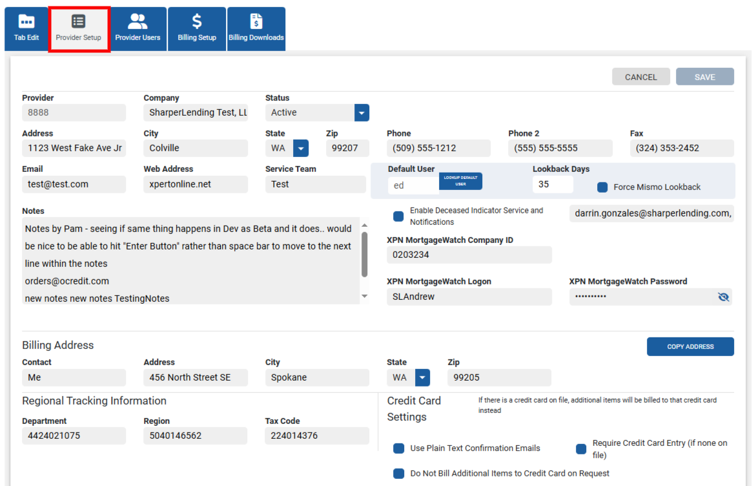
Task: Open the Status dropdown arrow
Action: point(362,113)
